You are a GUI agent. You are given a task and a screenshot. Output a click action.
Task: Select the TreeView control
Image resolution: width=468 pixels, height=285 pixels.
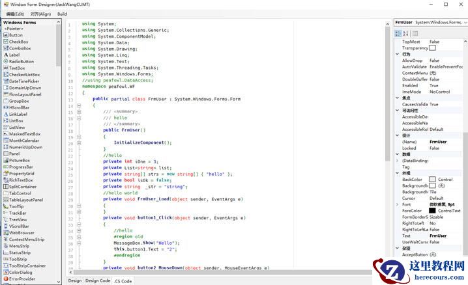pos(15,219)
